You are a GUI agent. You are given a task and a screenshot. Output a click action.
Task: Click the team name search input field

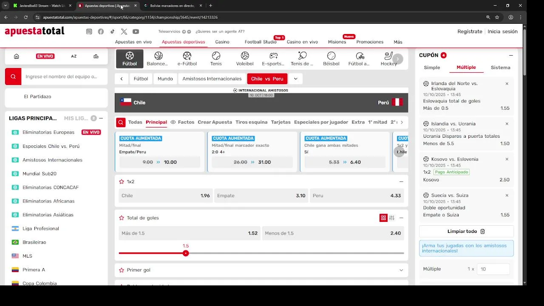click(64, 76)
